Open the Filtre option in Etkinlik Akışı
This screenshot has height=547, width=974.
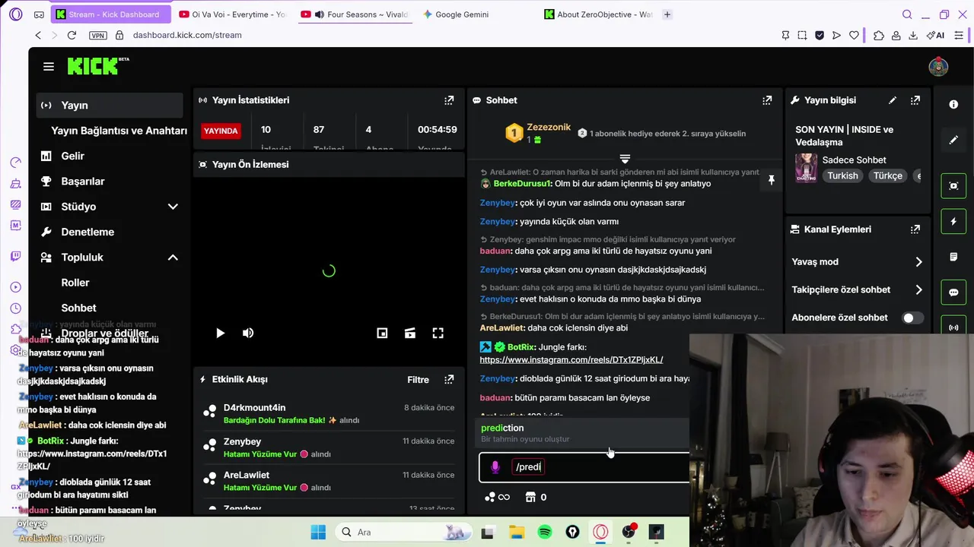418,380
